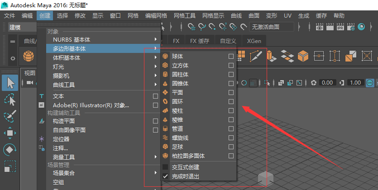Switch to the 自定义 shelf tab
Image resolution: width=378 pixels, height=190 pixels.
pyautogui.click(x=228, y=41)
